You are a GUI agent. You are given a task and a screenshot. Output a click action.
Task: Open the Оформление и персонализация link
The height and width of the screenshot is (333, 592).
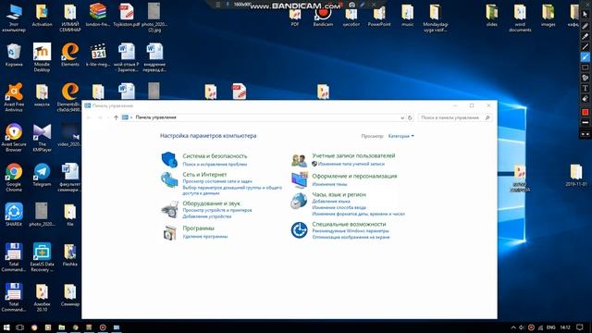click(354, 176)
